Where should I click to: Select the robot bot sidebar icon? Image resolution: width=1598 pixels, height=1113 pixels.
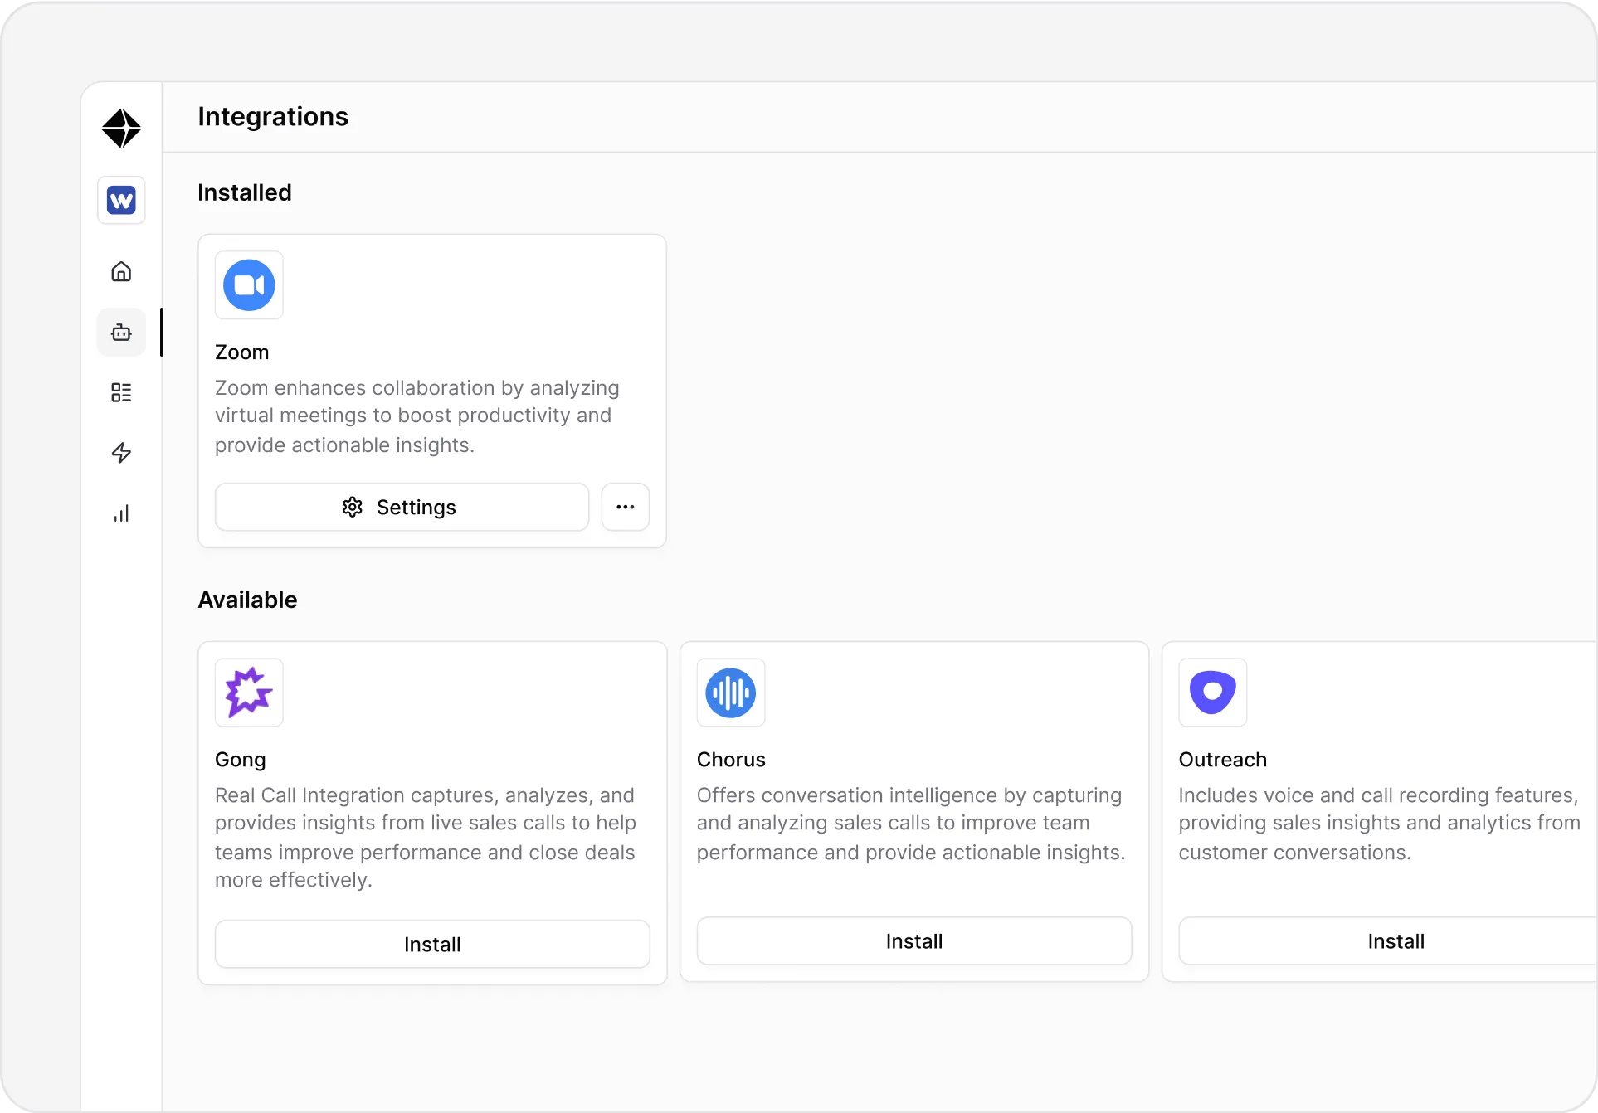pyautogui.click(x=121, y=333)
